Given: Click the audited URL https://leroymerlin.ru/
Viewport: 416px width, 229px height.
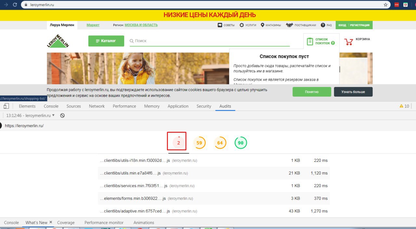Looking at the screenshot, I should pyautogui.click(x=24, y=126).
